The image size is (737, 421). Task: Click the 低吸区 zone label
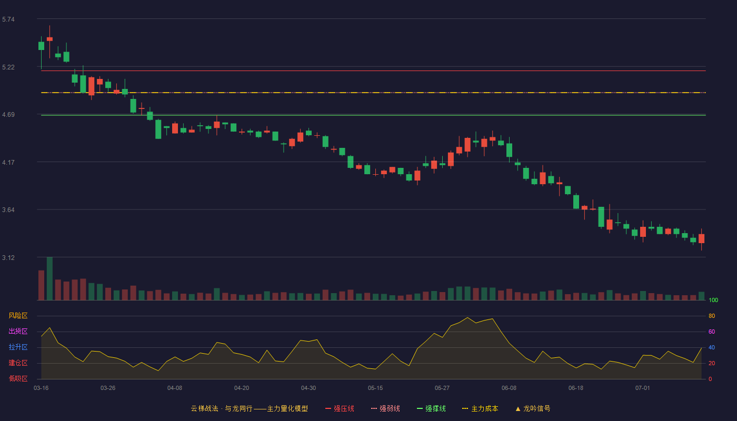pos(18,378)
